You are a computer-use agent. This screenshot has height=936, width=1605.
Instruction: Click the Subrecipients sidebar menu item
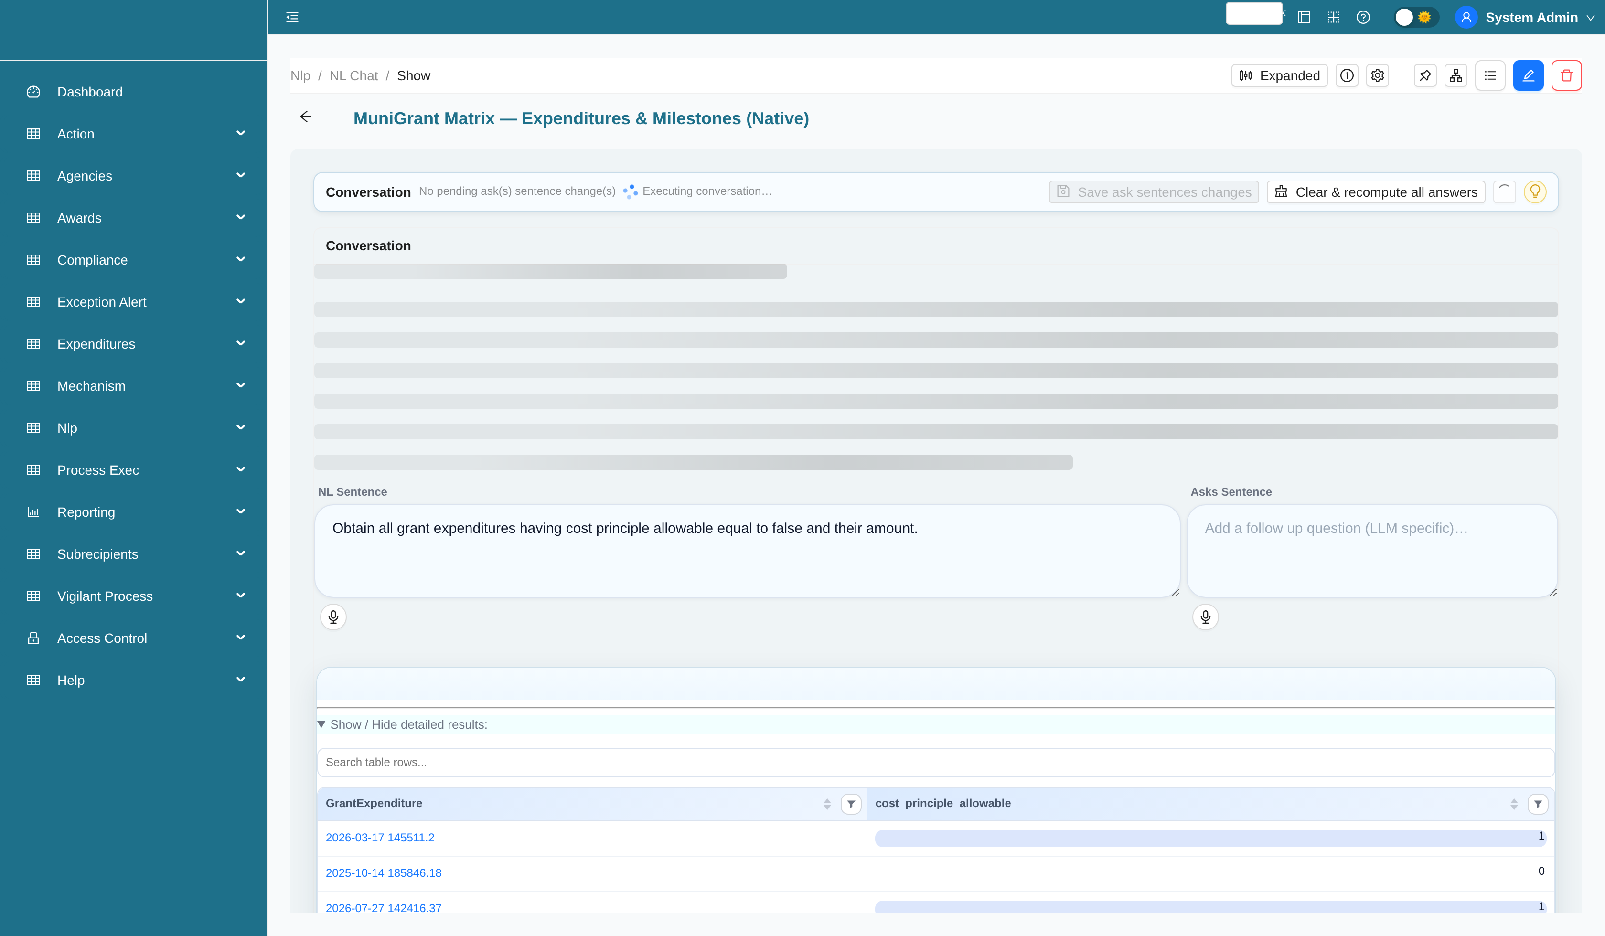coord(134,554)
